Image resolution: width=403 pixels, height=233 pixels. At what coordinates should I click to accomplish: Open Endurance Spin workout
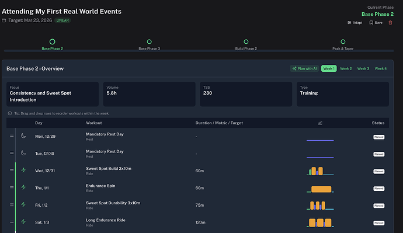tap(100, 186)
